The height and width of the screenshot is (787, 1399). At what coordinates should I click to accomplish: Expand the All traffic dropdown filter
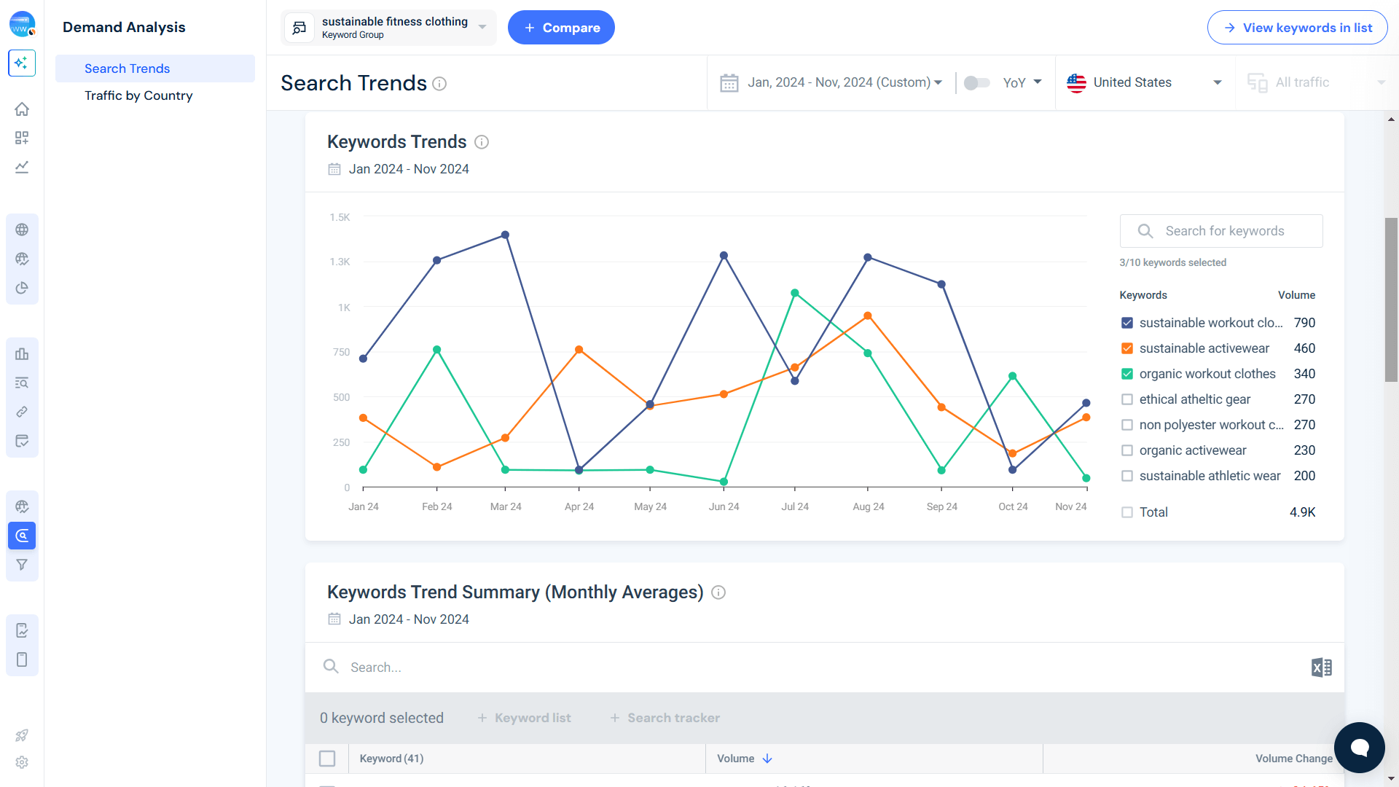pyautogui.click(x=1312, y=82)
